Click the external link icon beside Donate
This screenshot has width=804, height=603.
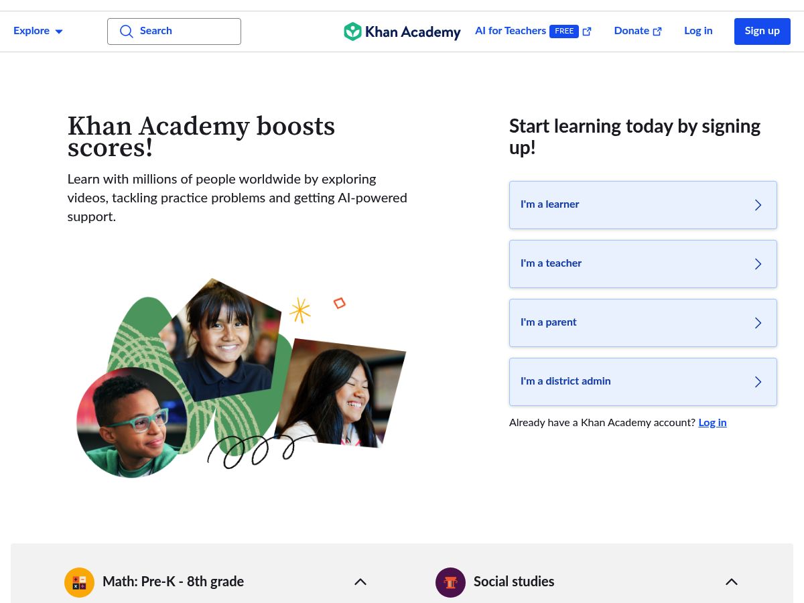point(657,31)
